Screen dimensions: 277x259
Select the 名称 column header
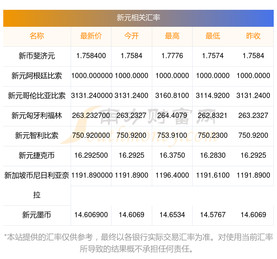(37, 36)
